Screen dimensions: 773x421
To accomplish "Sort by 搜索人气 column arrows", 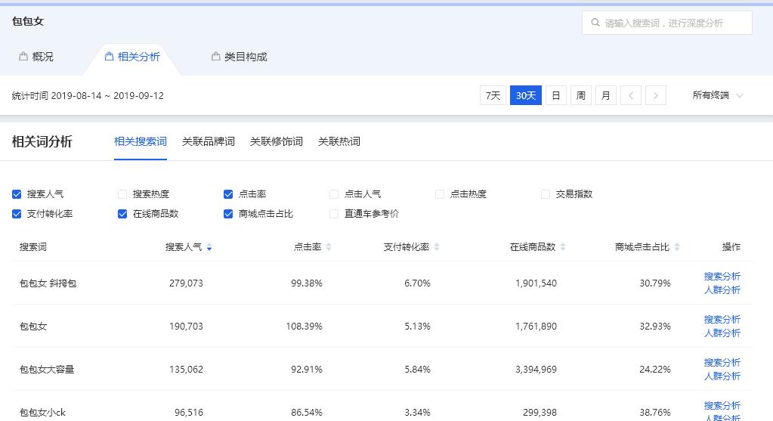I will pos(209,247).
